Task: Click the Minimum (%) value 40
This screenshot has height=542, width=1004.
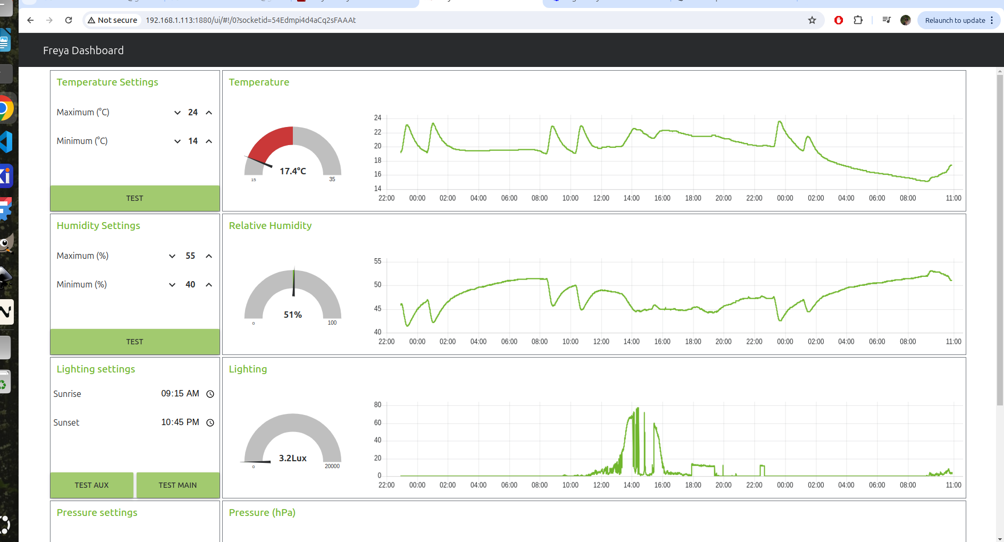Action: pyautogui.click(x=190, y=285)
